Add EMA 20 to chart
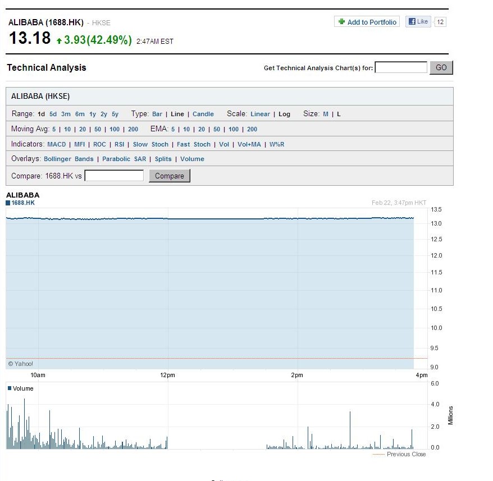 click(x=202, y=129)
